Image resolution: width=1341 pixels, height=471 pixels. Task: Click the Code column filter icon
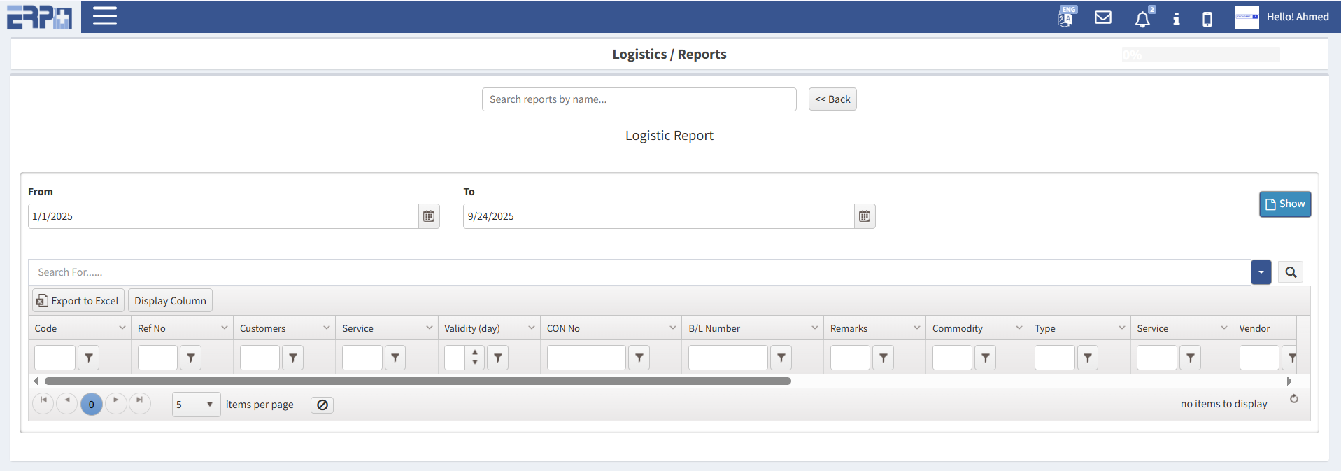88,358
